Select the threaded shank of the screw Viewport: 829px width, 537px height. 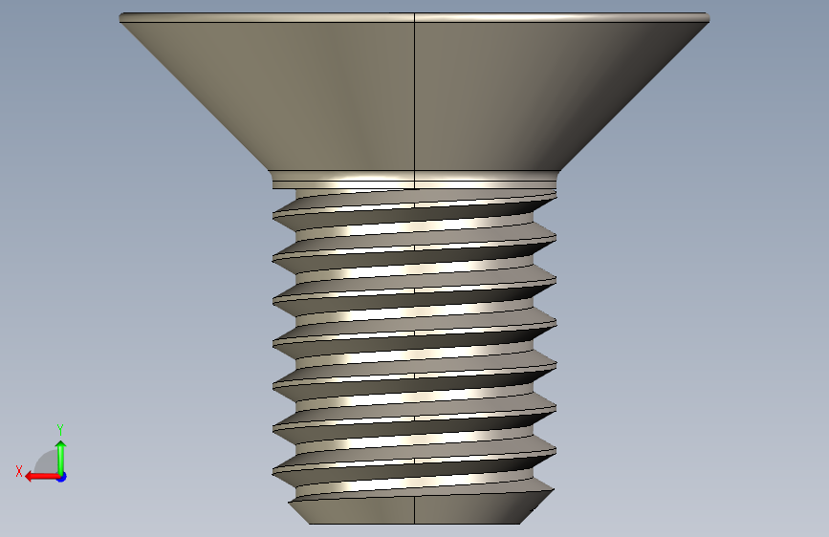click(415, 344)
